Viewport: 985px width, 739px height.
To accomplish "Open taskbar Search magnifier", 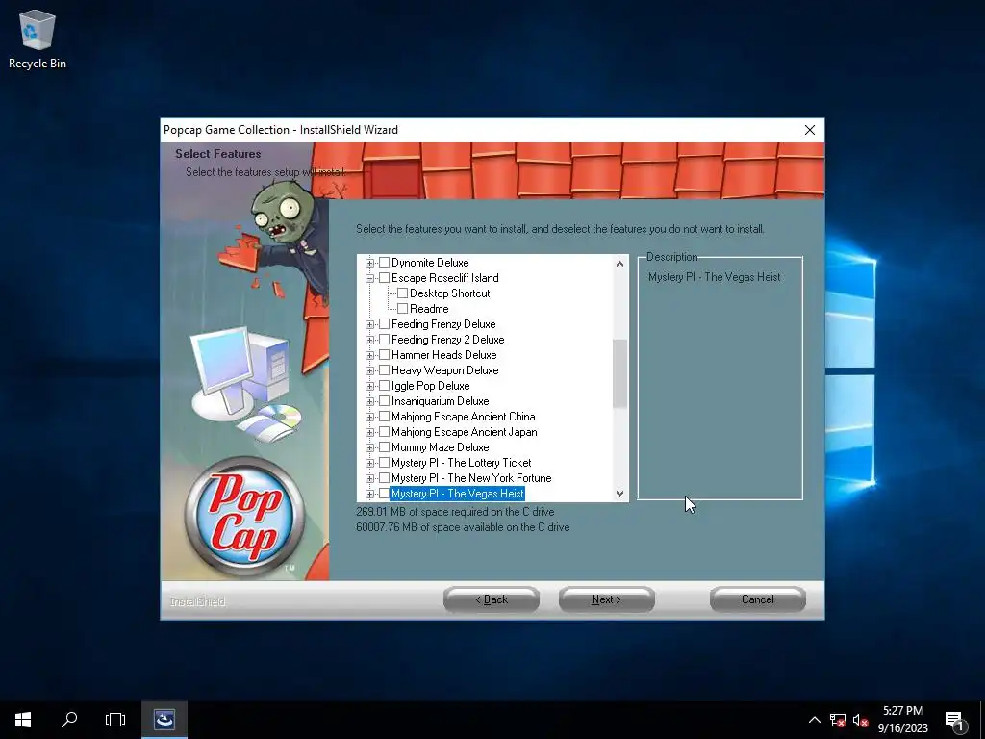I will pyautogui.click(x=69, y=720).
